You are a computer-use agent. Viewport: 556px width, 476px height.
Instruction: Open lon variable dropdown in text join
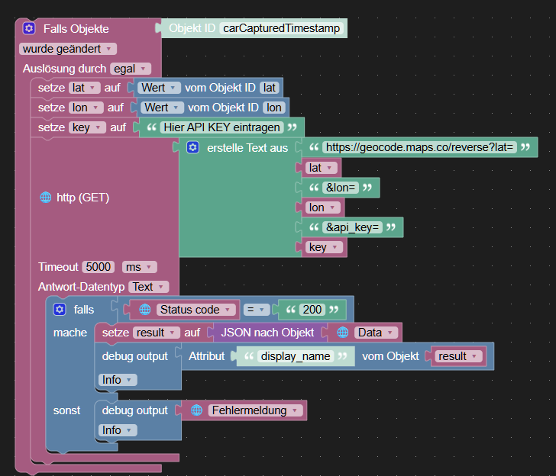tap(322, 207)
